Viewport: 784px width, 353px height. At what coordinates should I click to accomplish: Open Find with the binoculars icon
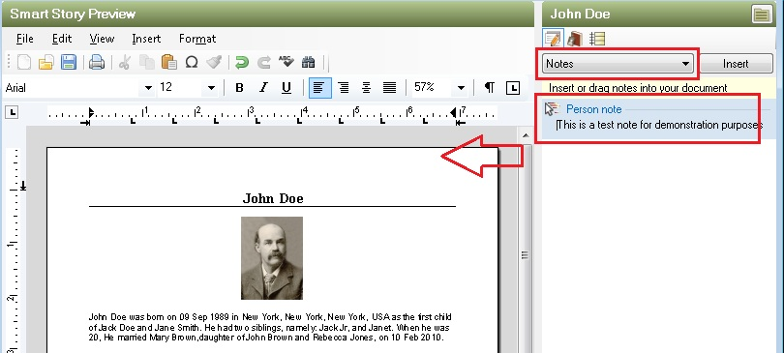309,63
